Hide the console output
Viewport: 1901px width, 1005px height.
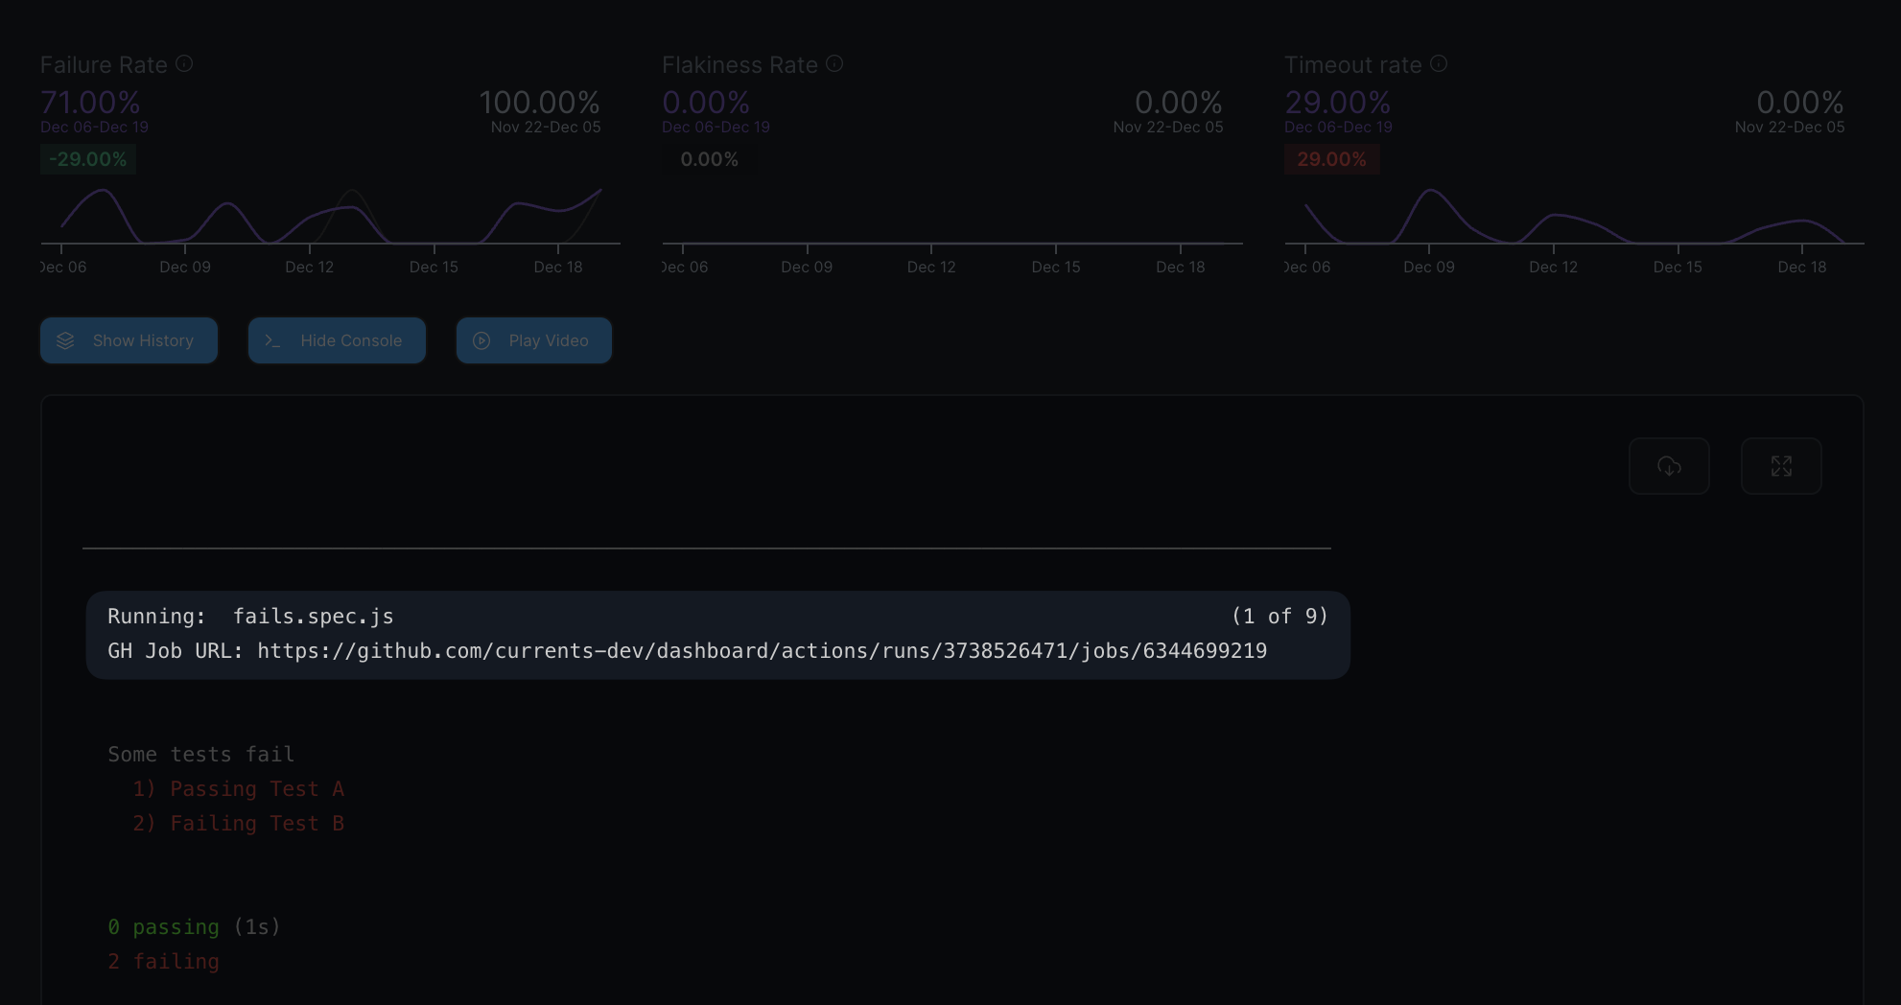(x=337, y=341)
